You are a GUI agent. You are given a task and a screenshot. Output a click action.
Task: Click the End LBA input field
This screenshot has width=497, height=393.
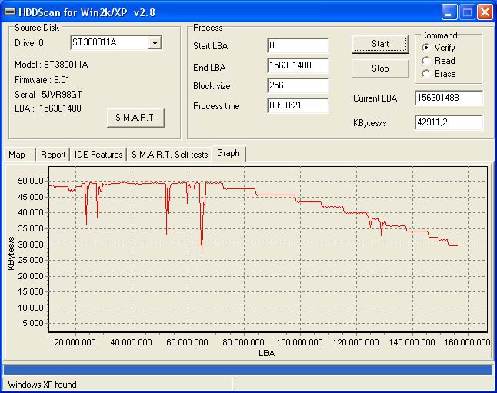pyautogui.click(x=298, y=65)
